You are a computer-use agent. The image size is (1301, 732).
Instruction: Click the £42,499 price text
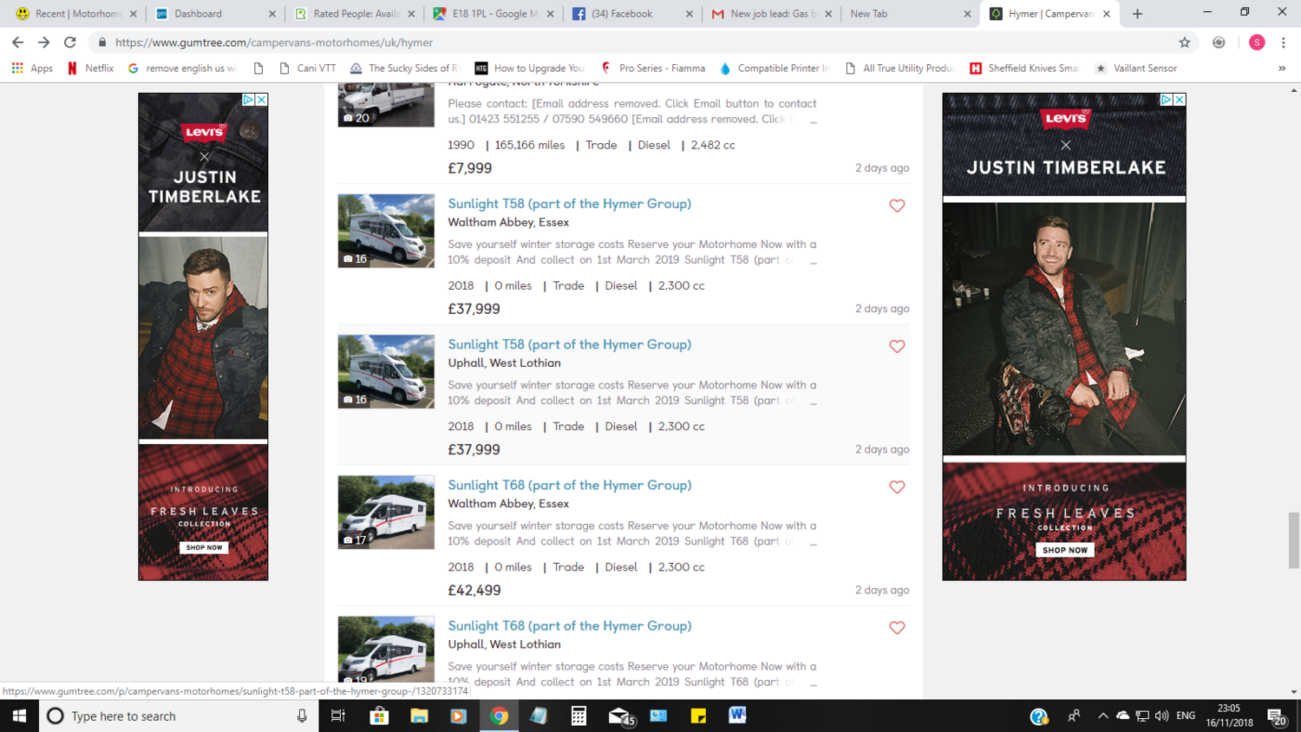pyautogui.click(x=474, y=591)
